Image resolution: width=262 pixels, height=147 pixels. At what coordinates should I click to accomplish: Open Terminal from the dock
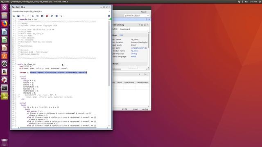5,88
